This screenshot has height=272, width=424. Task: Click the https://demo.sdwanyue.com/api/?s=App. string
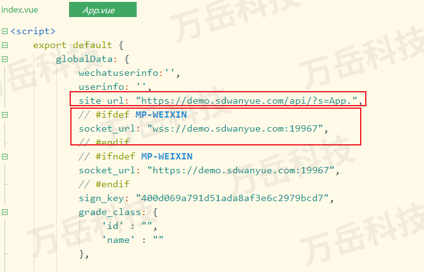(247, 101)
